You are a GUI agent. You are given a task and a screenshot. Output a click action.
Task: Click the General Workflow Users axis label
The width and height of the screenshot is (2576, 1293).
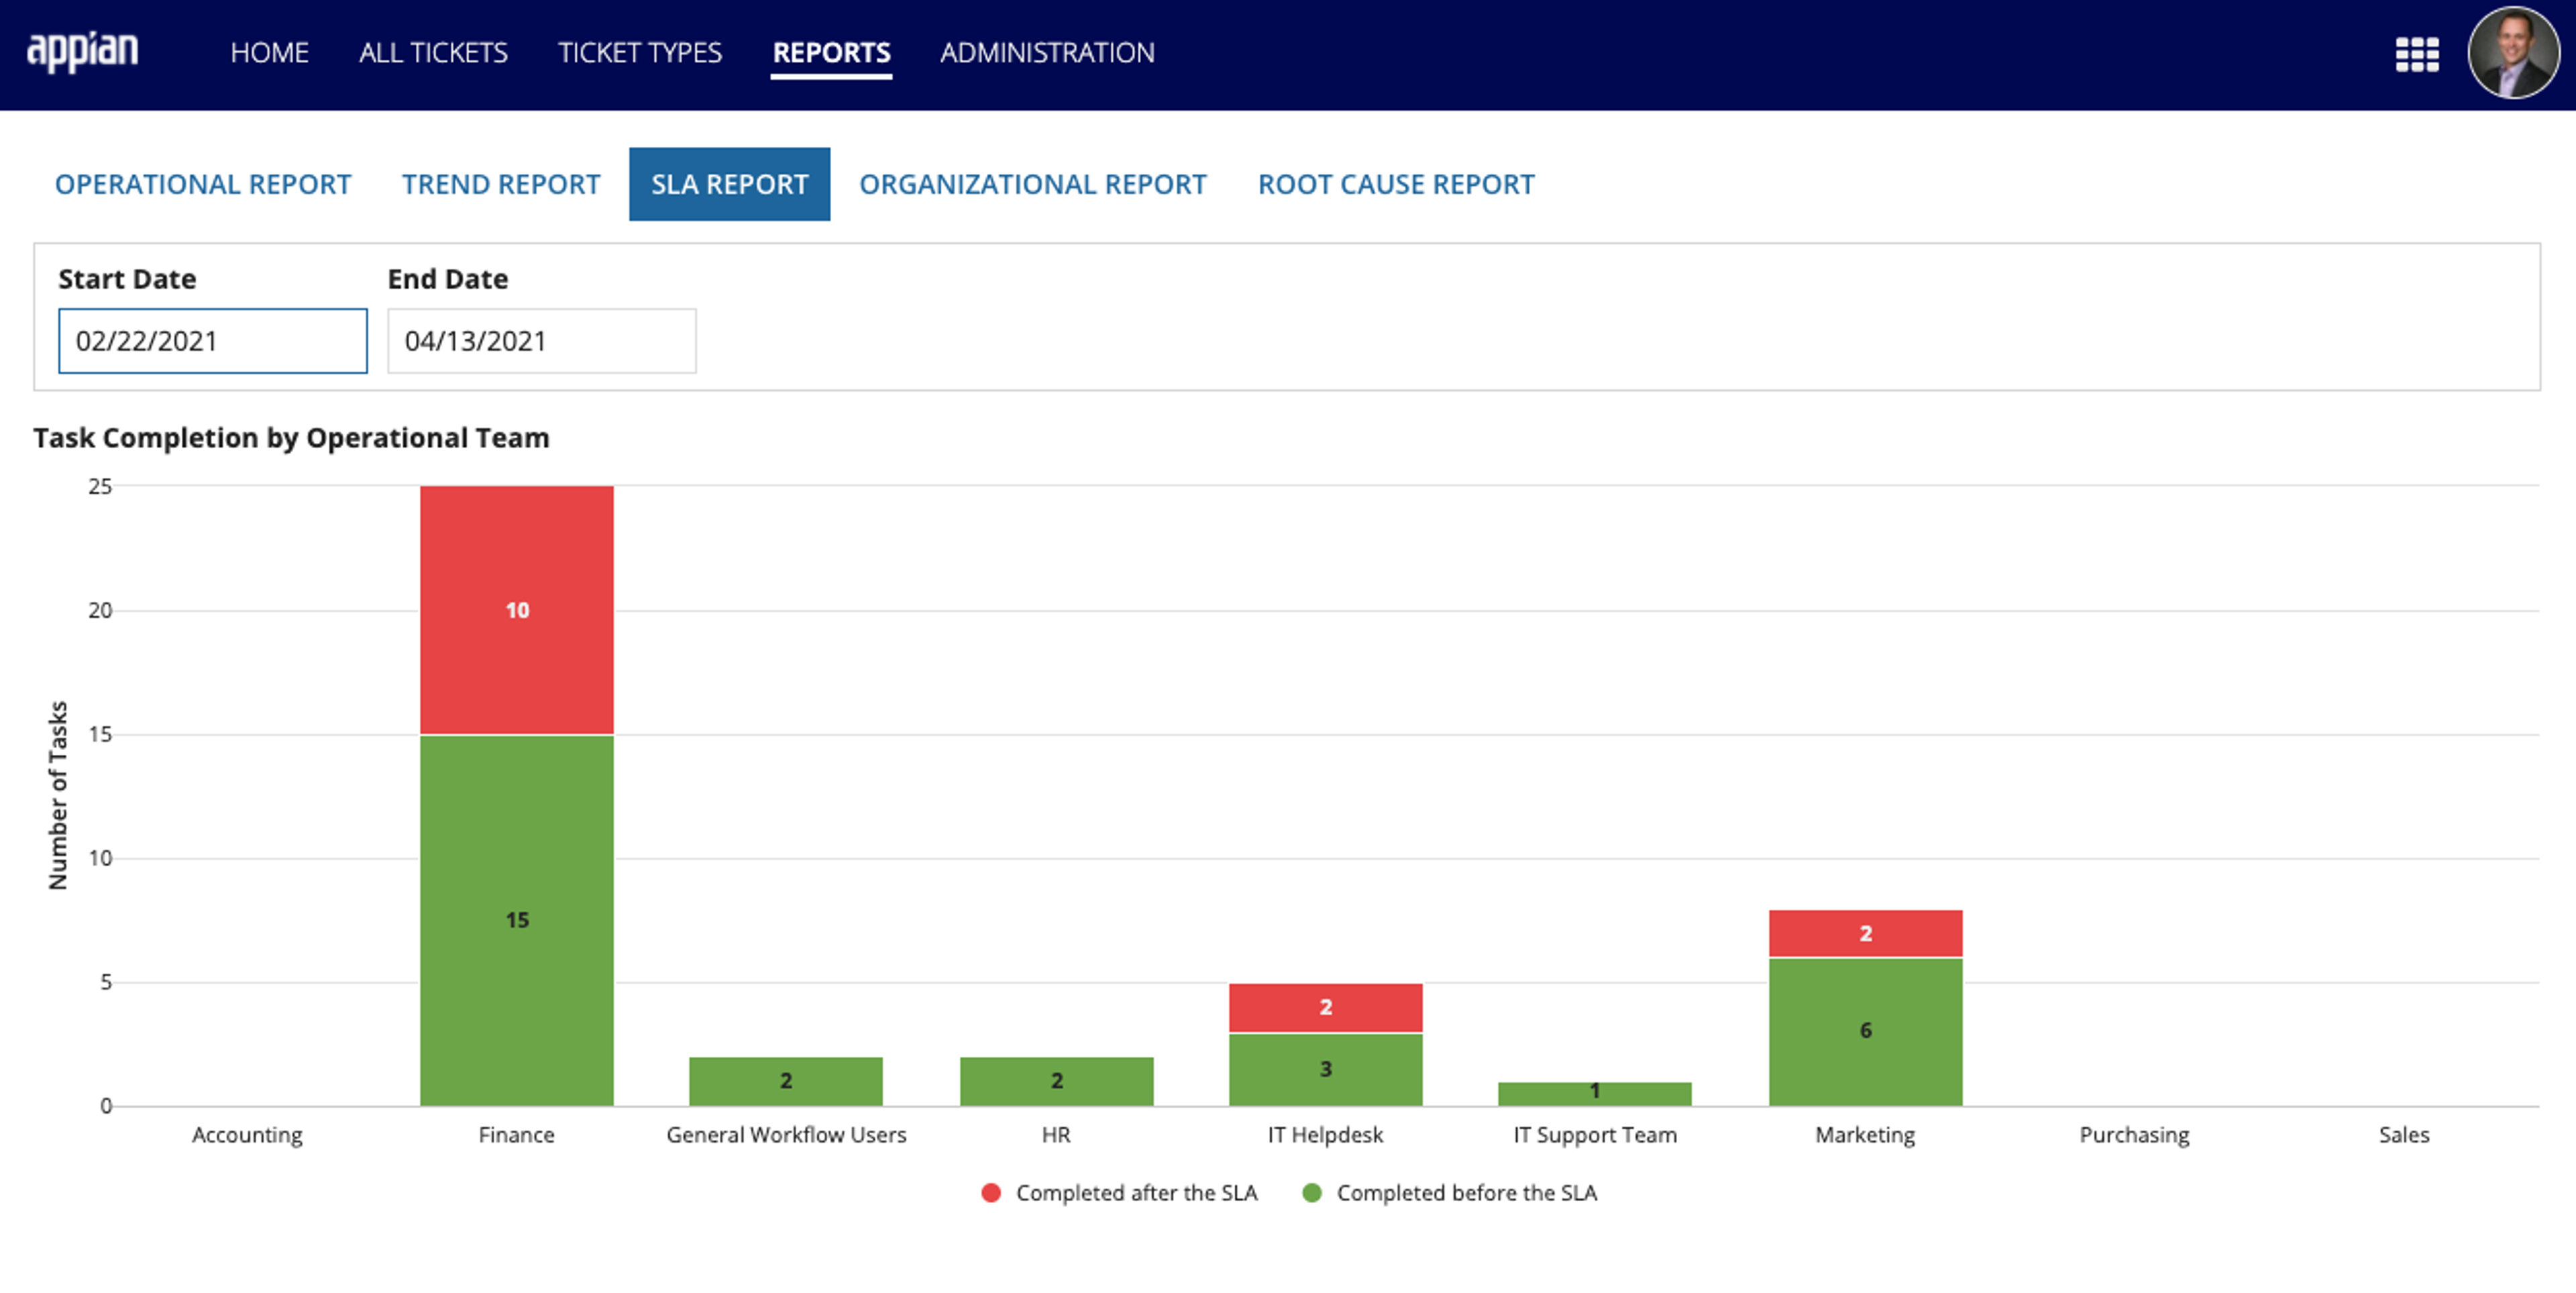point(786,1135)
